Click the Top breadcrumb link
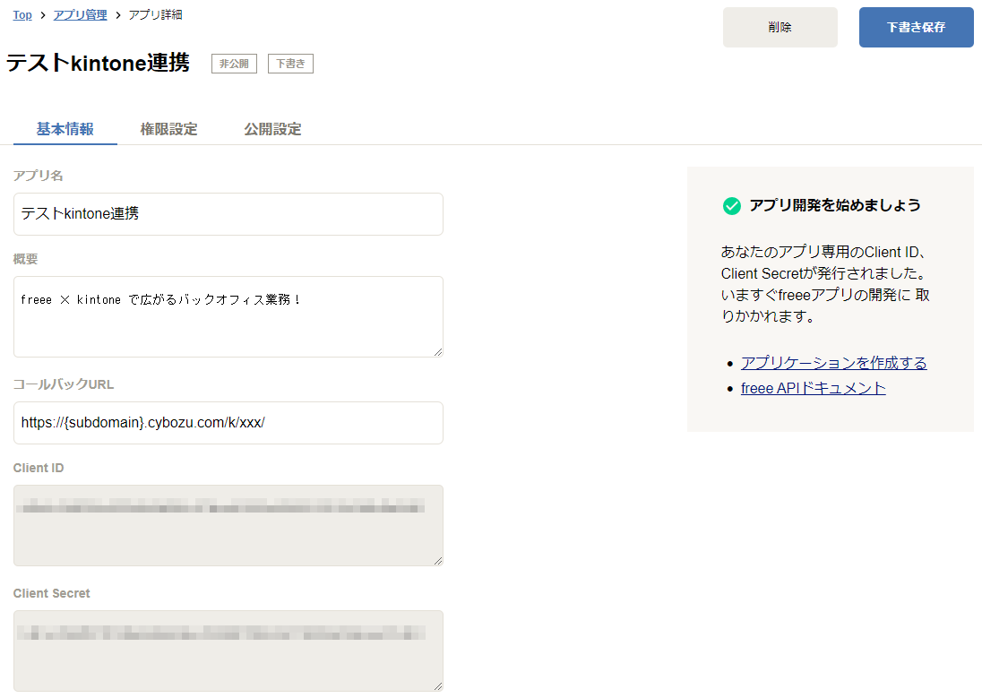The width and height of the screenshot is (982, 698). pyautogui.click(x=22, y=15)
